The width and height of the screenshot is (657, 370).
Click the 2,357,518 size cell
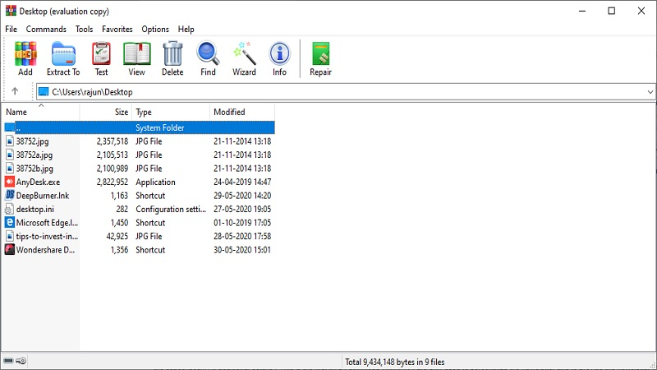(x=113, y=141)
